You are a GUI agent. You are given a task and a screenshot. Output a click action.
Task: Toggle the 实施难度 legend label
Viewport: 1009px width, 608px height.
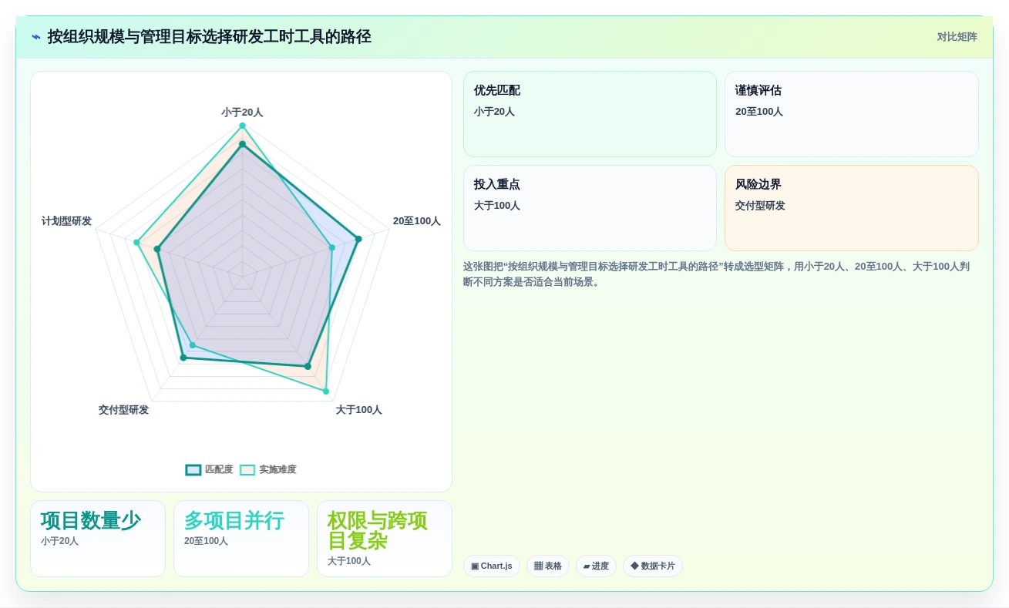(x=277, y=470)
